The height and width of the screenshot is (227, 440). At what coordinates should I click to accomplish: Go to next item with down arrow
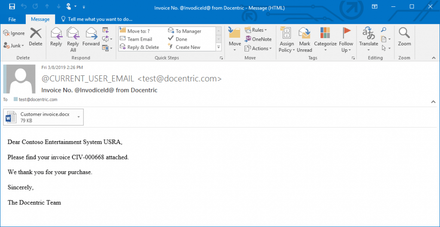click(x=58, y=7)
